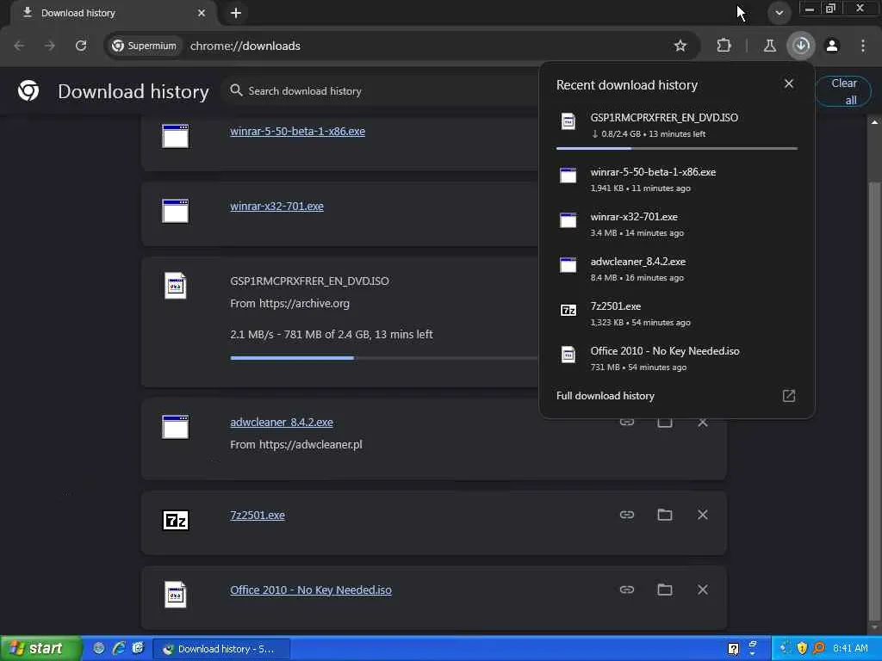Copy download link for 7z2501.exe
This screenshot has width=882, height=661.
click(x=627, y=515)
